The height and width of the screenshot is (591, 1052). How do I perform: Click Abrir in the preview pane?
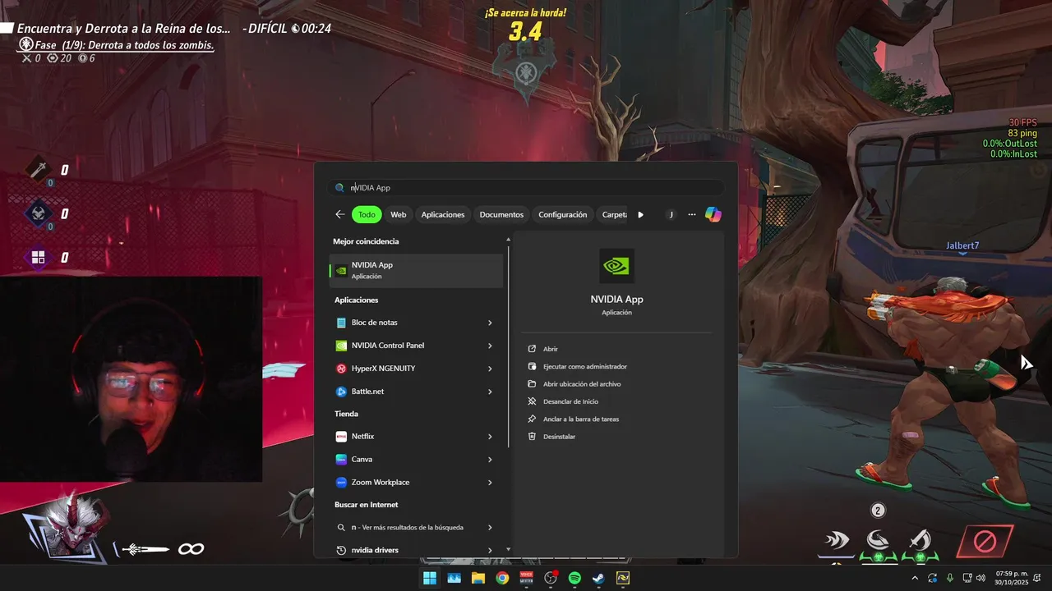(550, 349)
